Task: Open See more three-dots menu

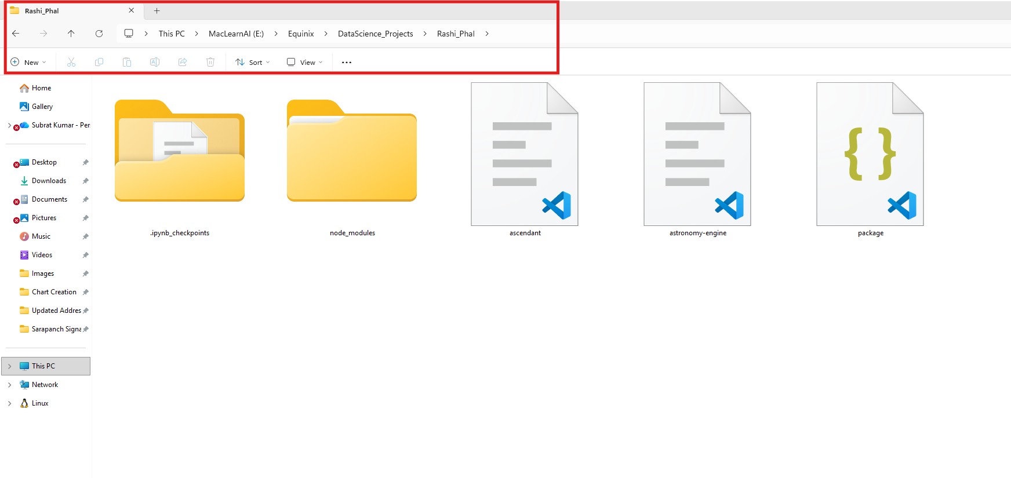Action: [x=347, y=62]
